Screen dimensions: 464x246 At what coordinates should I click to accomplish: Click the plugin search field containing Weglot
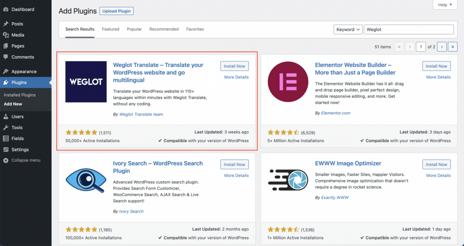[x=409, y=29]
